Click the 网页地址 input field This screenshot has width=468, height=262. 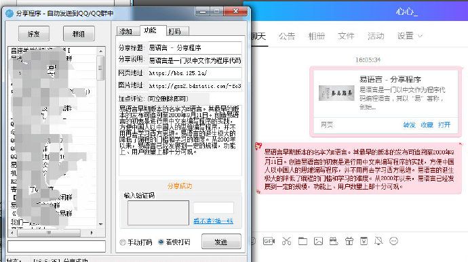point(195,73)
